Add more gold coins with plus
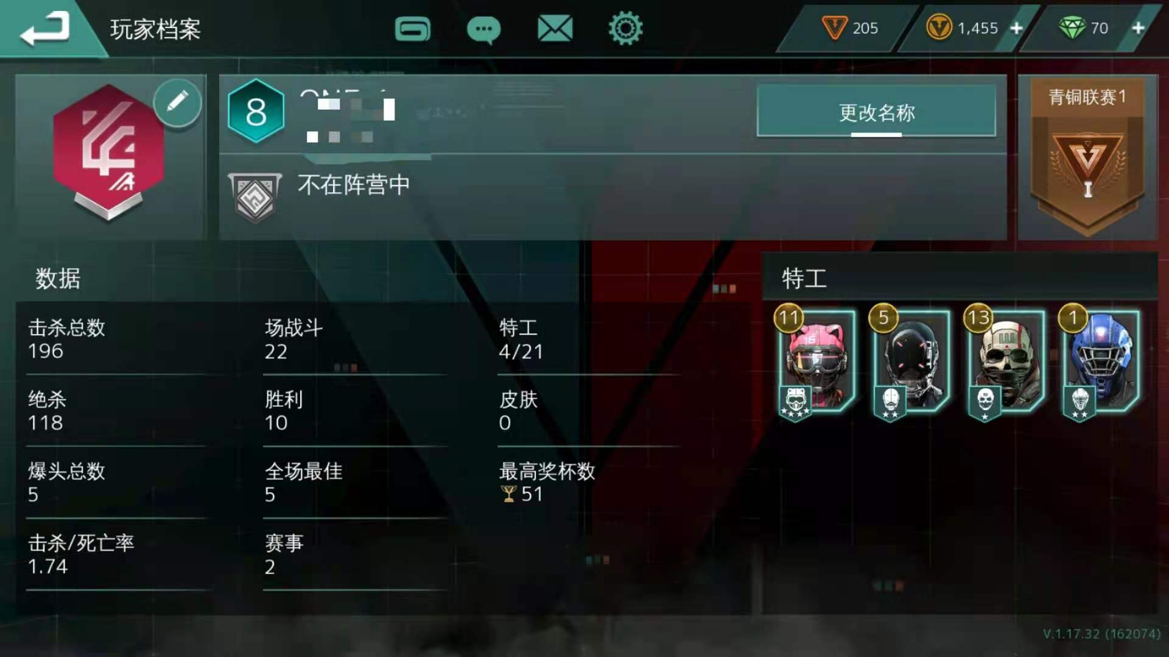1169x657 pixels. (x=1016, y=28)
